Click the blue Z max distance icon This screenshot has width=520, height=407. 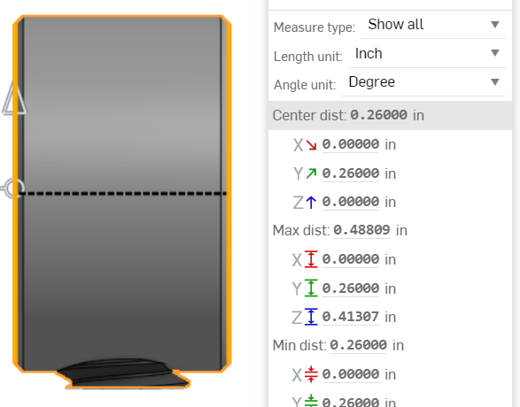[x=311, y=317]
